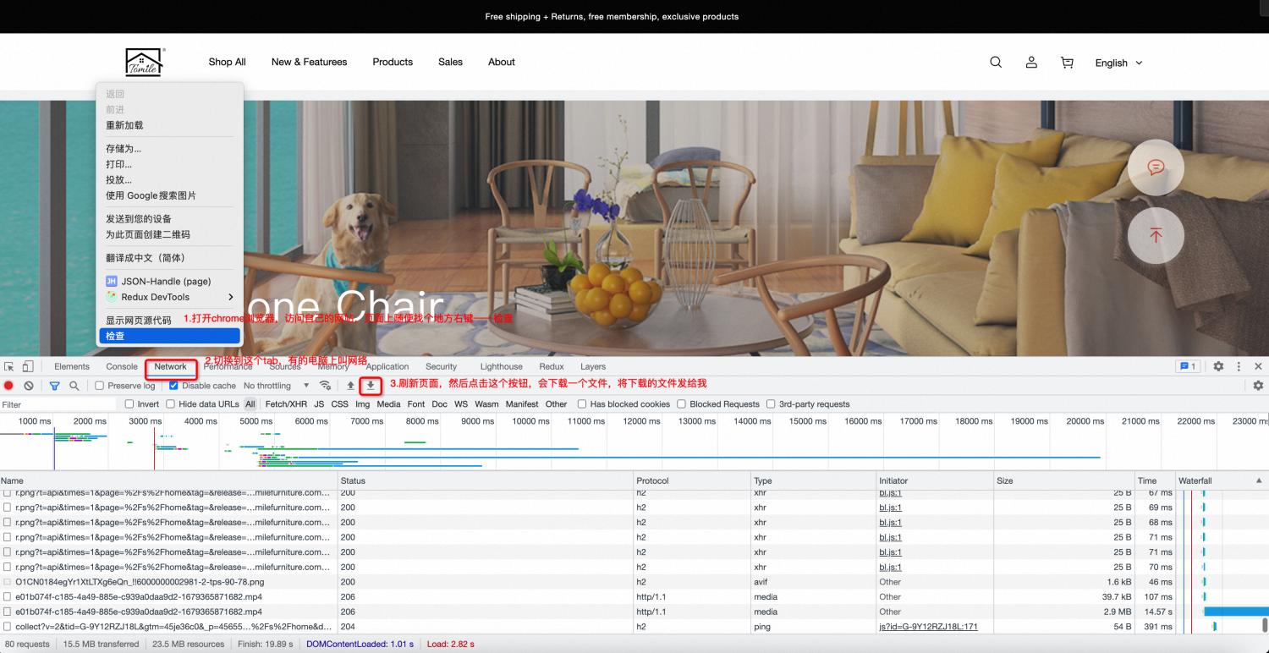Viewport: 1269px width, 653px height.
Task: Open the Shop All navigation link
Action: click(x=227, y=62)
